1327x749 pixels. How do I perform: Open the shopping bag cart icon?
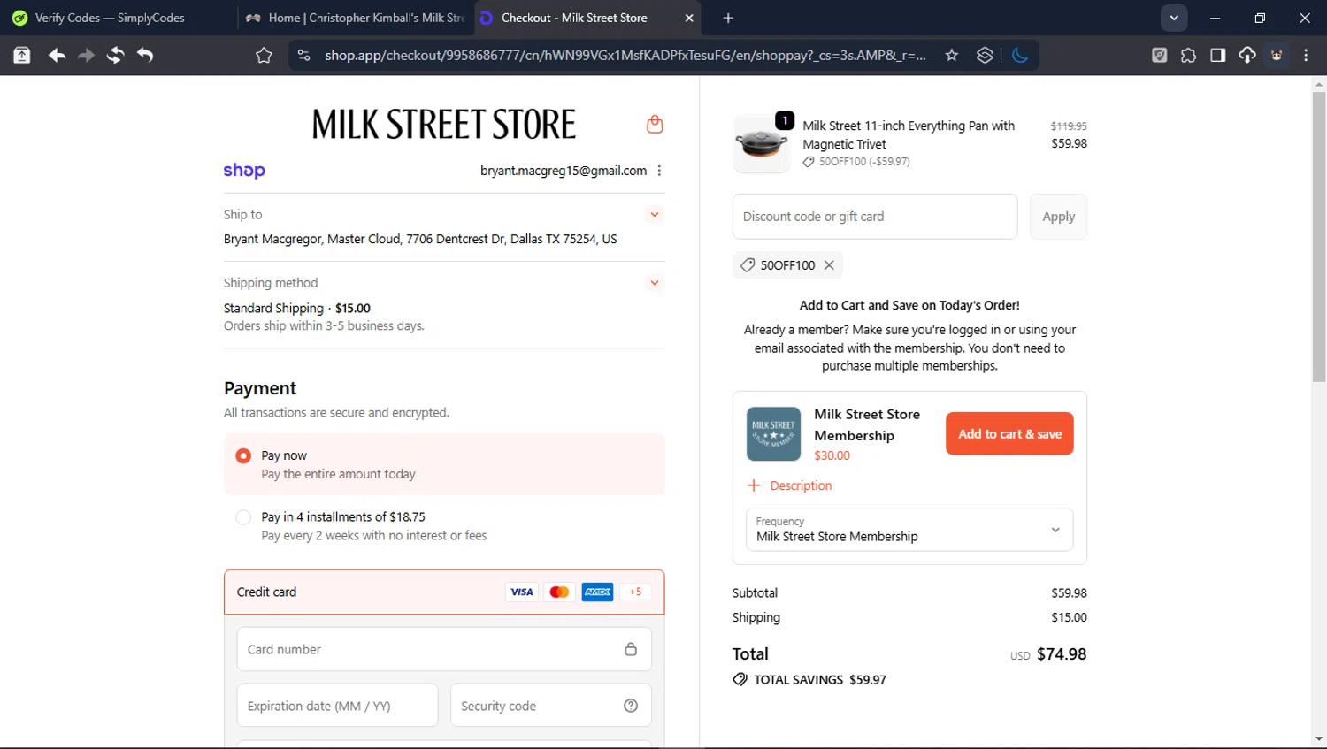point(655,124)
